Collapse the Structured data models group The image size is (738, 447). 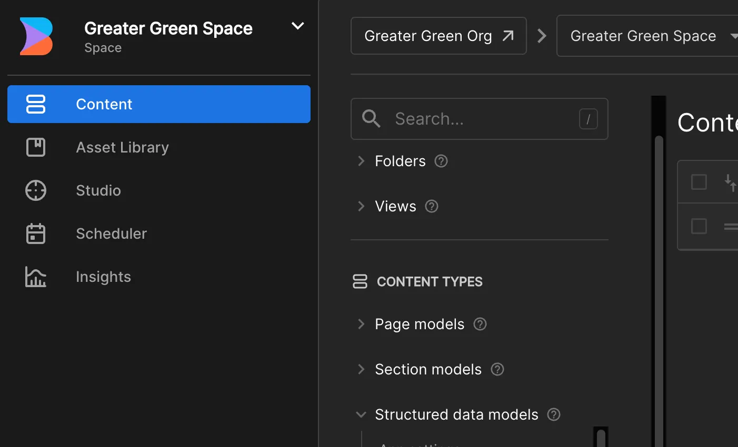click(361, 414)
